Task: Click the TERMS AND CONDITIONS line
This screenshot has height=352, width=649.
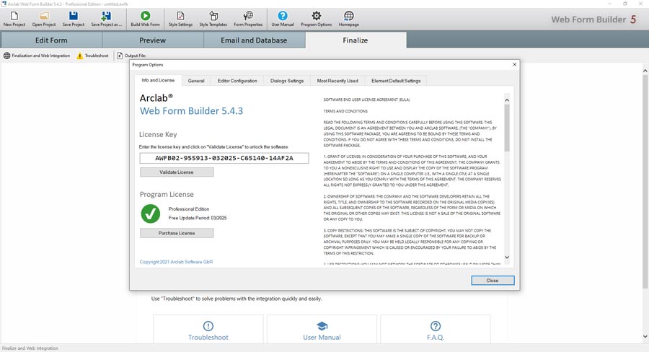Action: click(345, 111)
